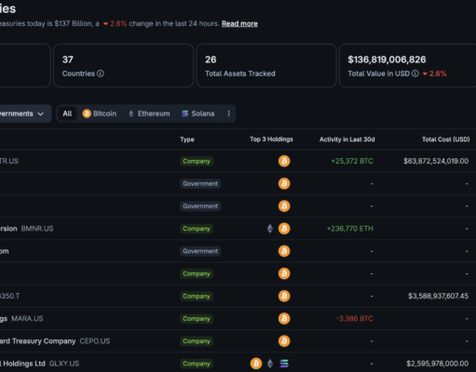Click the +25,372 BTC activity value
Image resolution: width=476 pixels, height=372 pixels.
pos(352,161)
